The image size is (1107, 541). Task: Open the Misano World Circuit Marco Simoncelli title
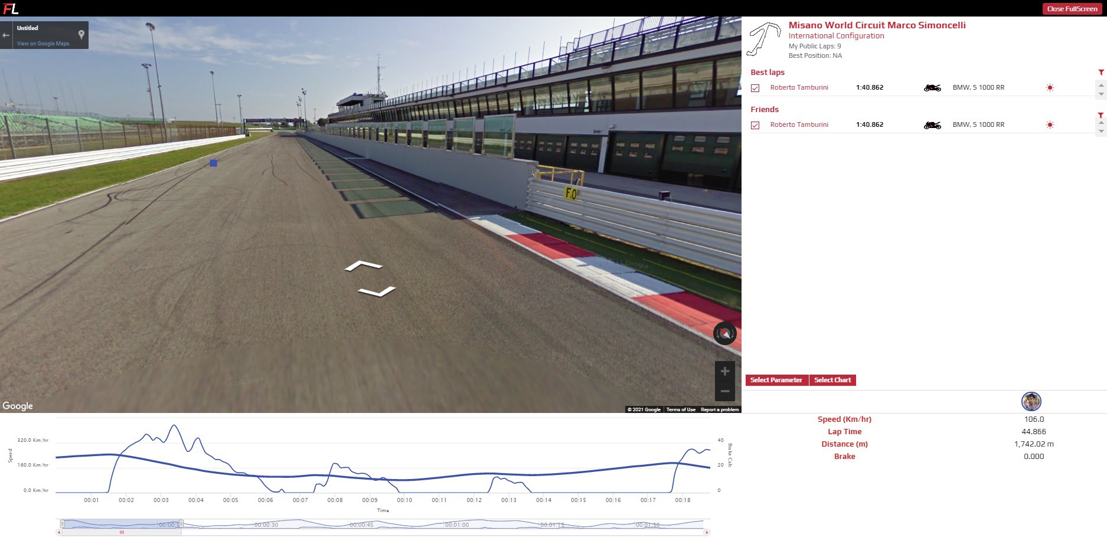click(x=877, y=25)
